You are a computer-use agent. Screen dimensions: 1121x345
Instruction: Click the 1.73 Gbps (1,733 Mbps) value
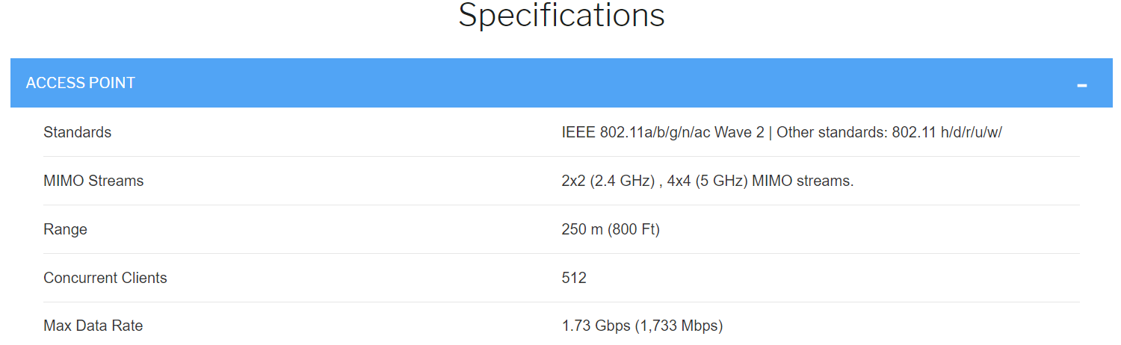[643, 326]
